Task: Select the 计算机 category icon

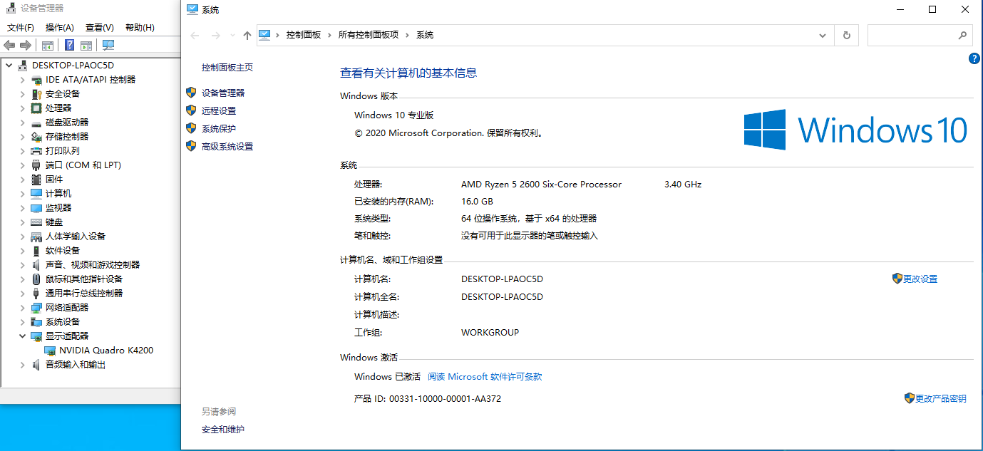Action: [36, 193]
